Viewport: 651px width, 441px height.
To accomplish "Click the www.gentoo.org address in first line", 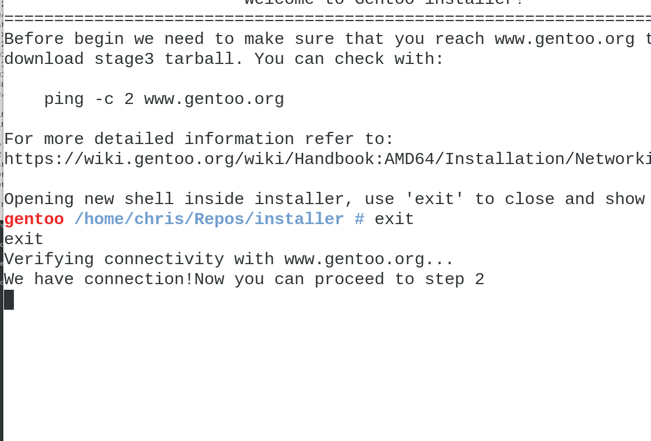I will coord(565,39).
